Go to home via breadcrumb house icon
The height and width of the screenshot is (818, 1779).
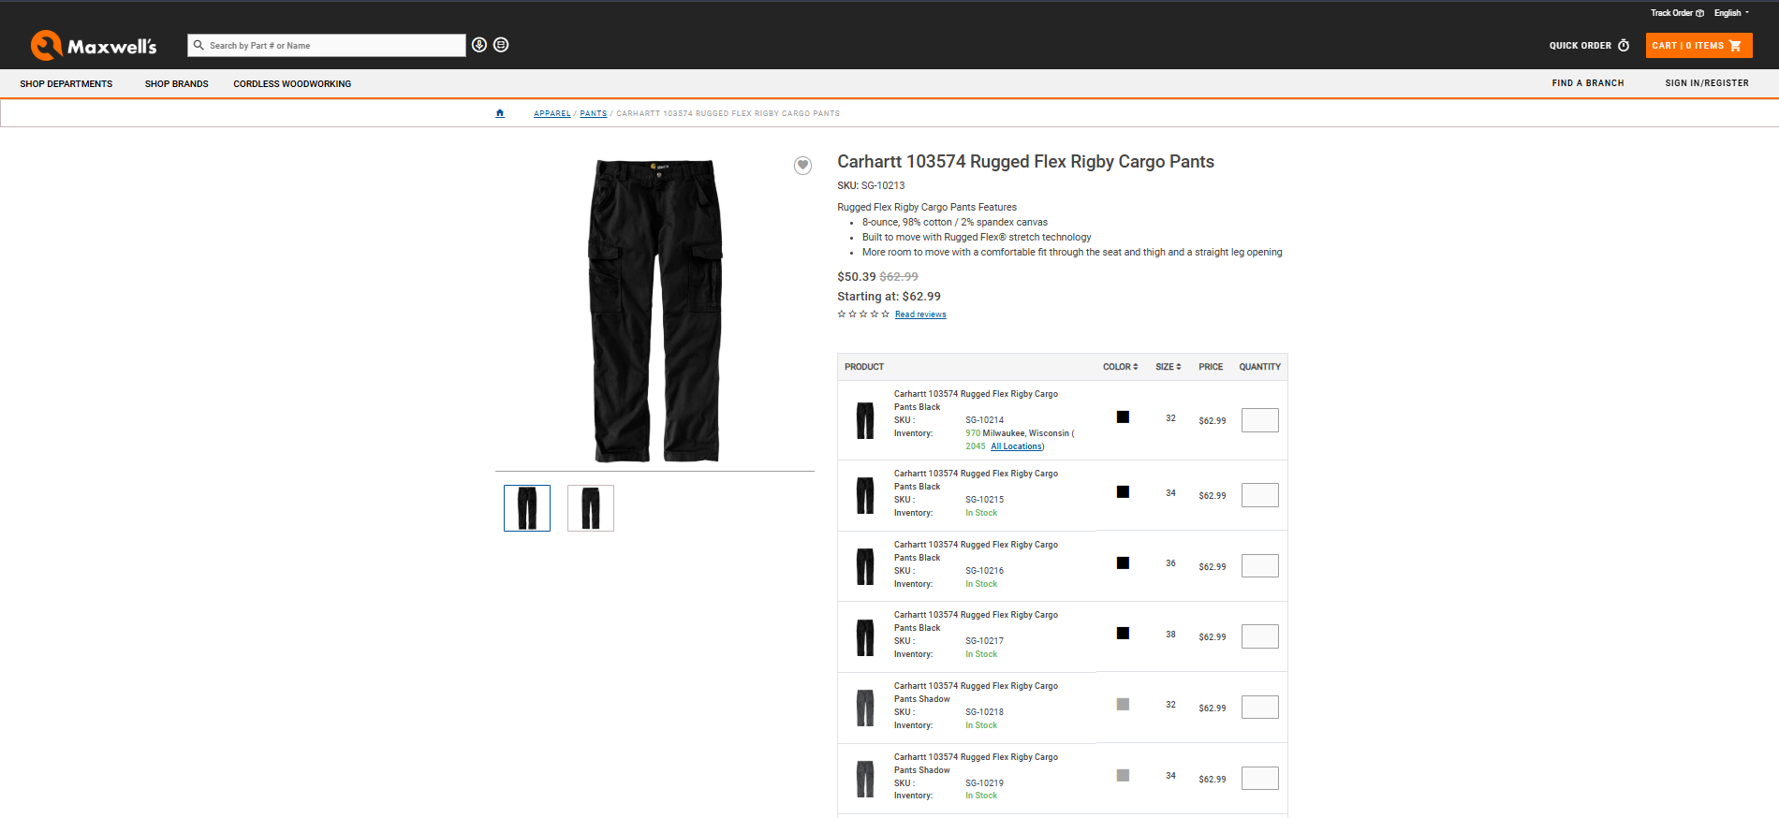500,113
